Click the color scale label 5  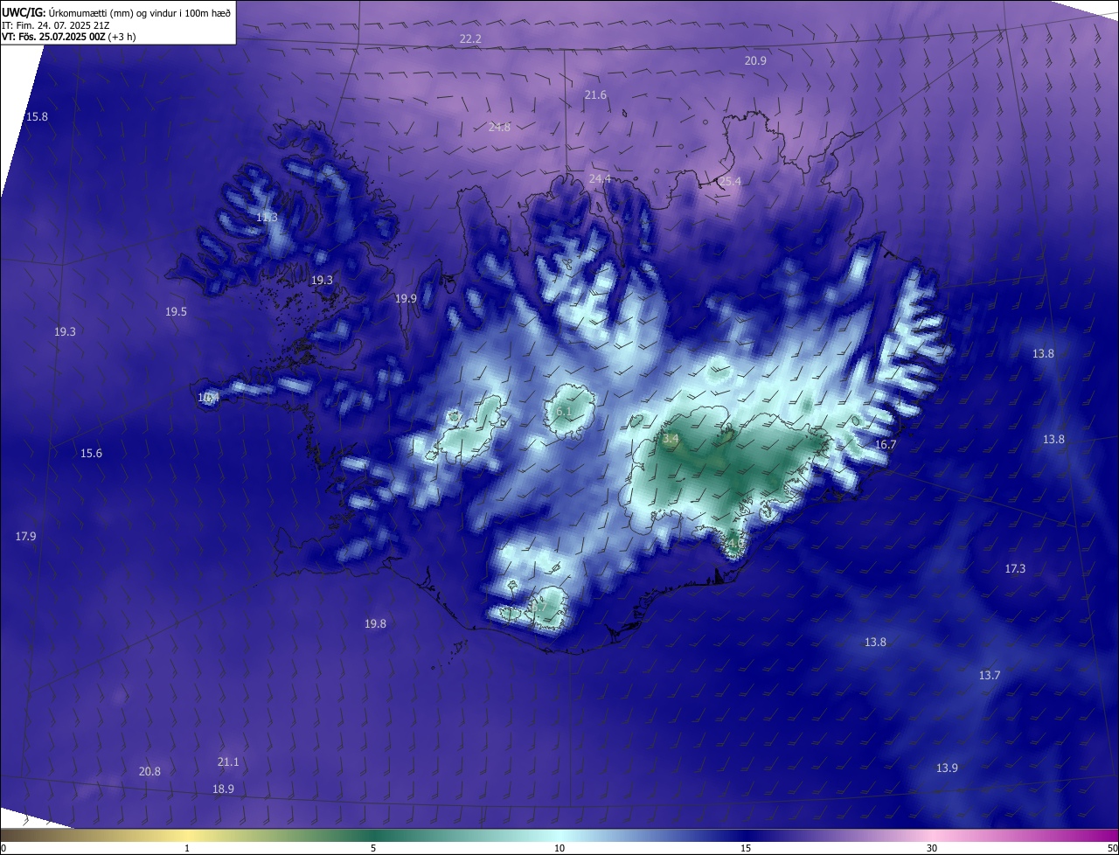point(373,848)
